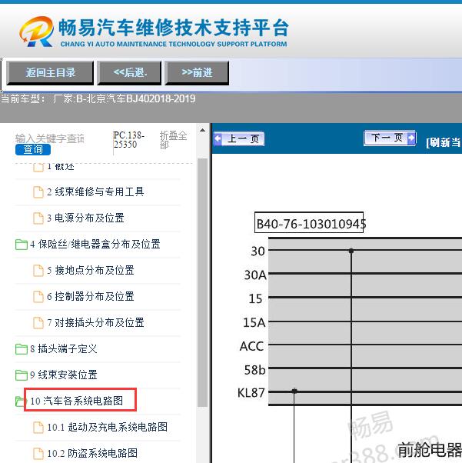This screenshot has width=462, height=463.
Task: Click the right arrow icon on 下一页
Action: coord(411,138)
